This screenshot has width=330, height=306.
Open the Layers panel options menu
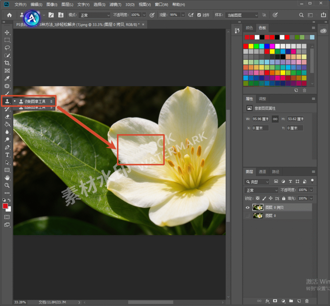coord(313,172)
